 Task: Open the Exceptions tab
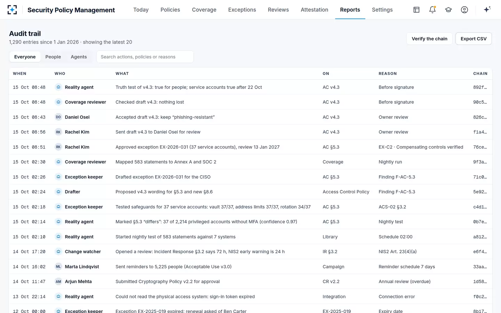coord(242,10)
